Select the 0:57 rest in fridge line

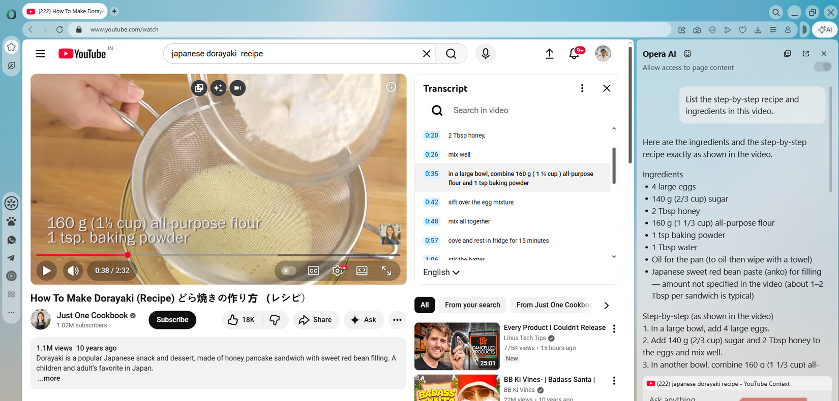[x=513, y=241]
